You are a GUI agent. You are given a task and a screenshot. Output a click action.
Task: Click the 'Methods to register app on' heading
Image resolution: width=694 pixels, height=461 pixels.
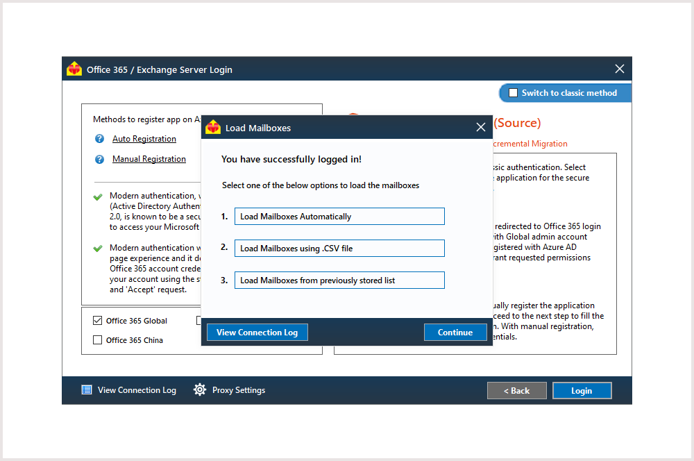[x=146, y=119]
